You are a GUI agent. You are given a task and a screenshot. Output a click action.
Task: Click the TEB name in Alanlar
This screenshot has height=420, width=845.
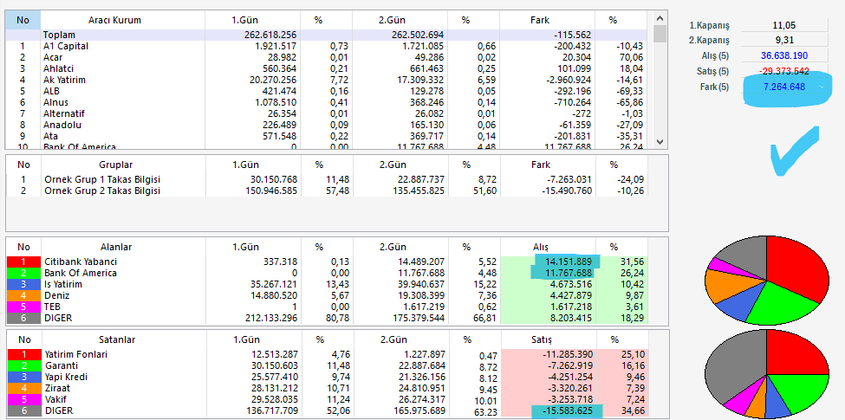coord(53,307)
